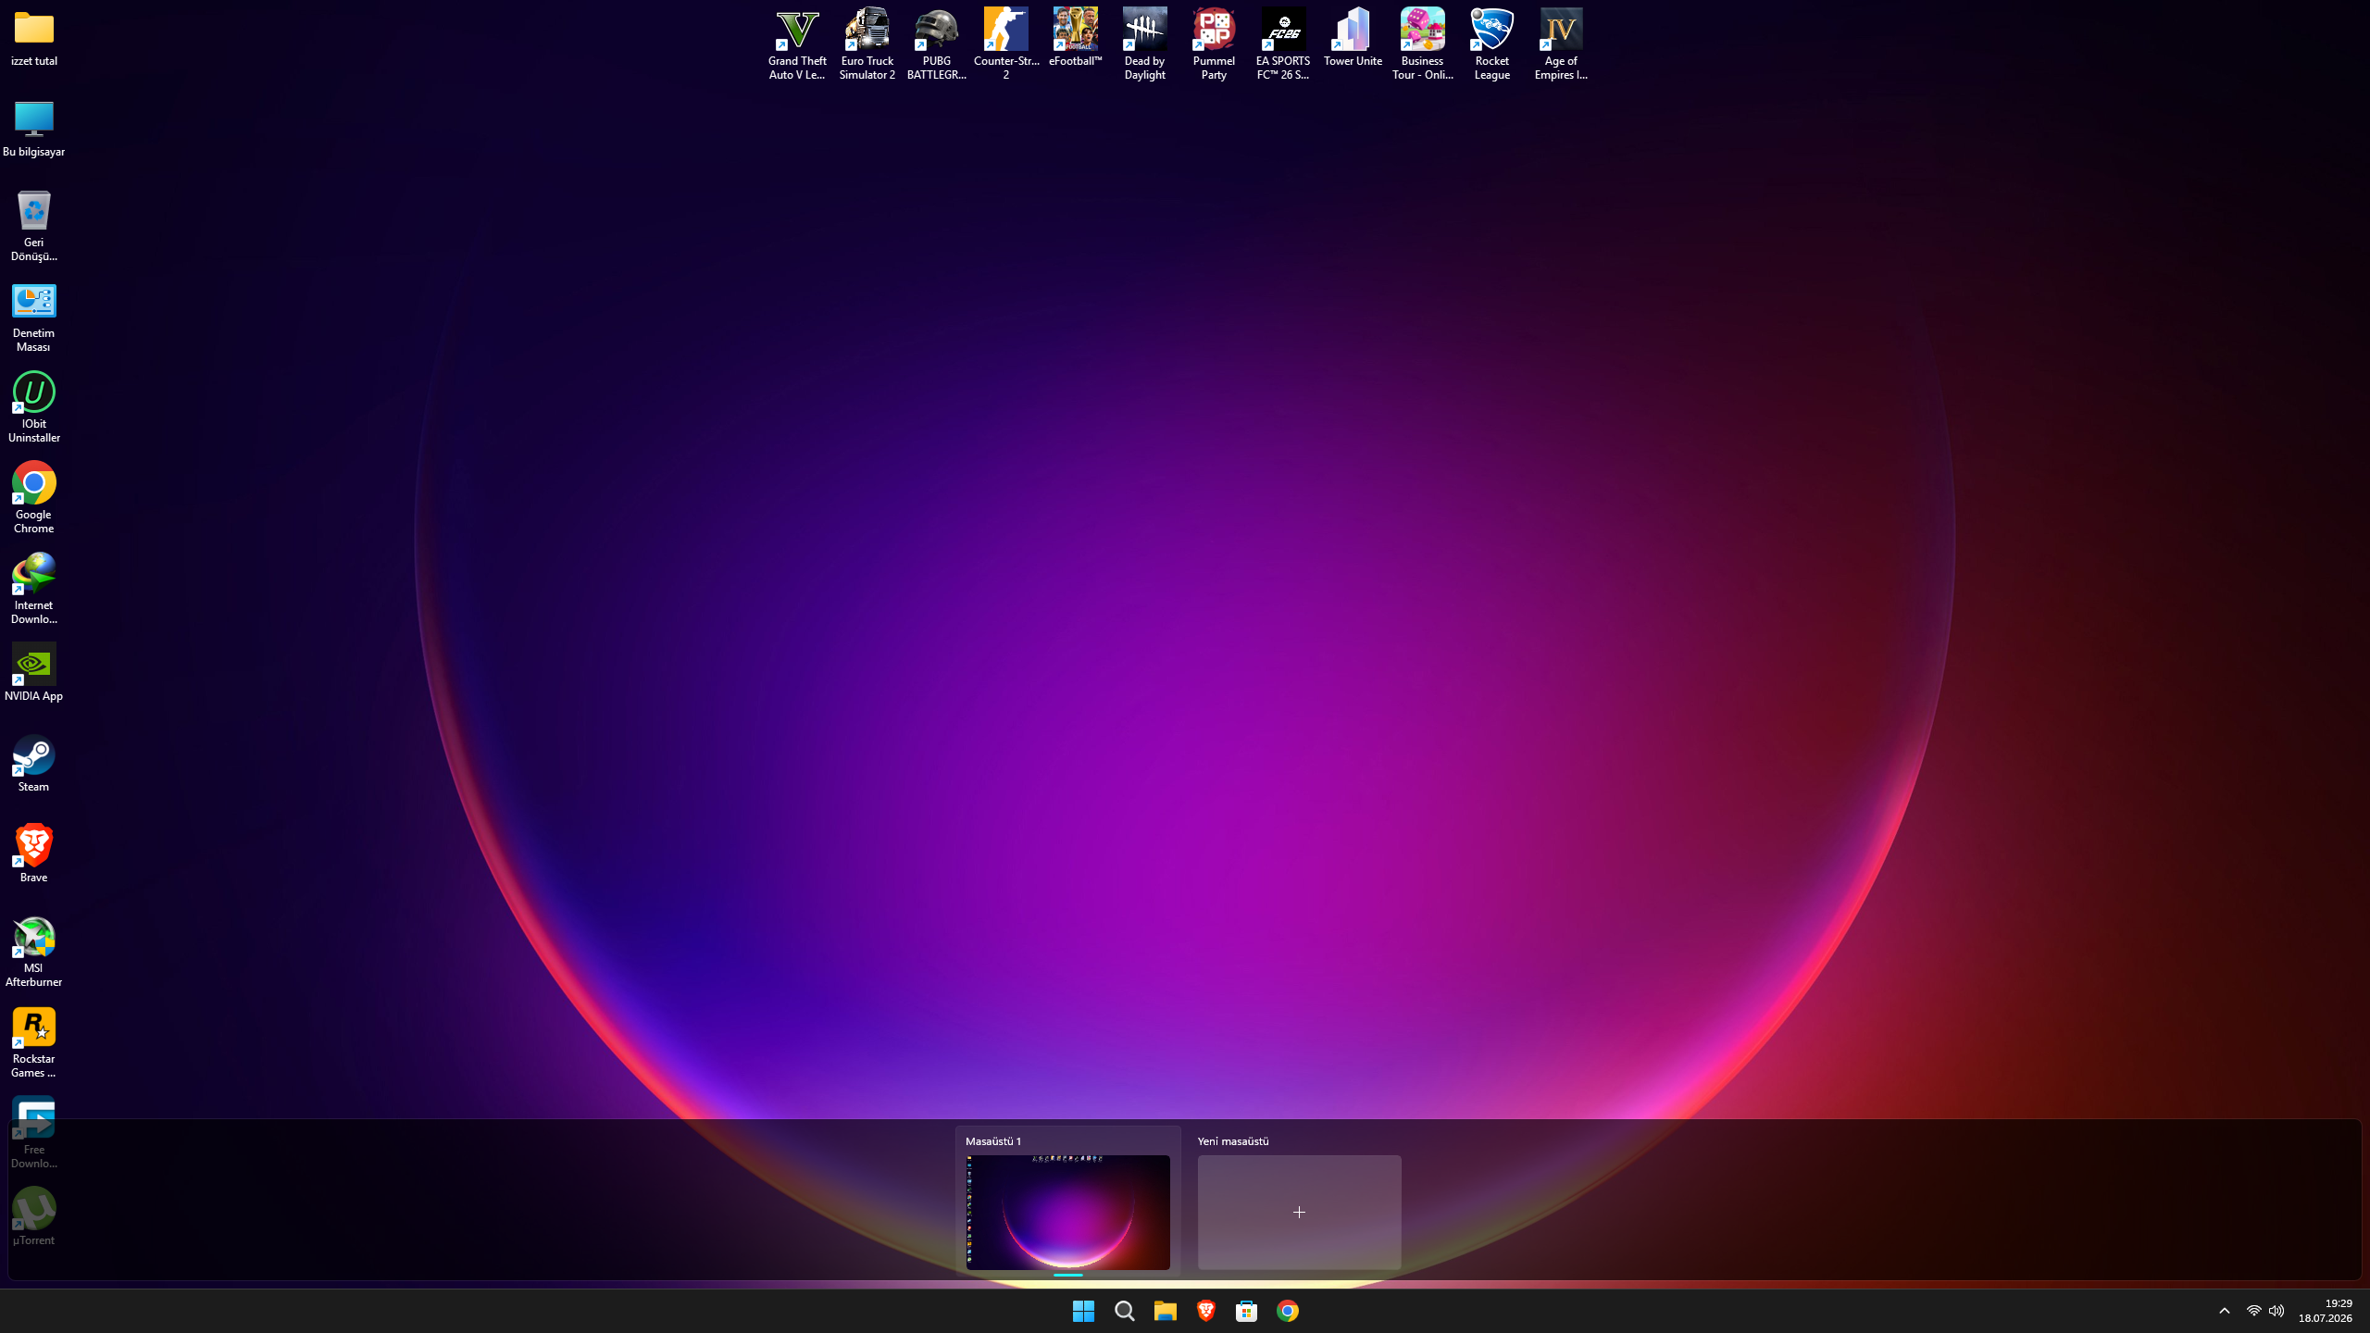Click the Free Download Manager icon

tap(34, 1133)
